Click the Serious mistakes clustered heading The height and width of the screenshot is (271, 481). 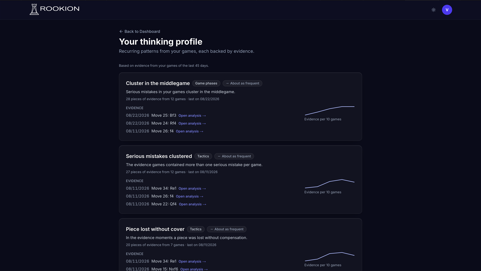(x=159, y=156)
